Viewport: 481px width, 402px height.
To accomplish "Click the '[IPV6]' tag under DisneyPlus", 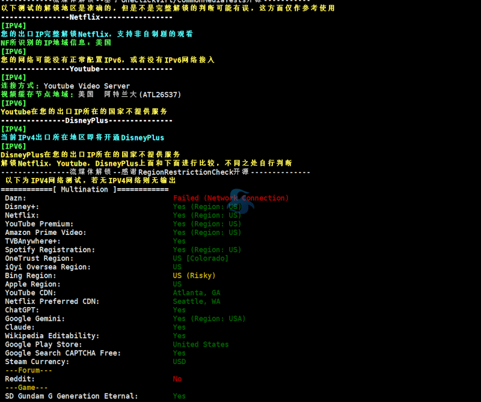I will point(13,146).
